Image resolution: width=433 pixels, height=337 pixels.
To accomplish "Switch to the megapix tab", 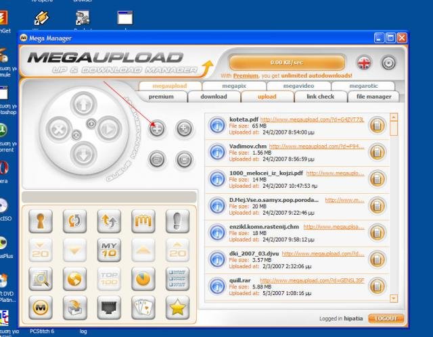I will pos(234,86).
